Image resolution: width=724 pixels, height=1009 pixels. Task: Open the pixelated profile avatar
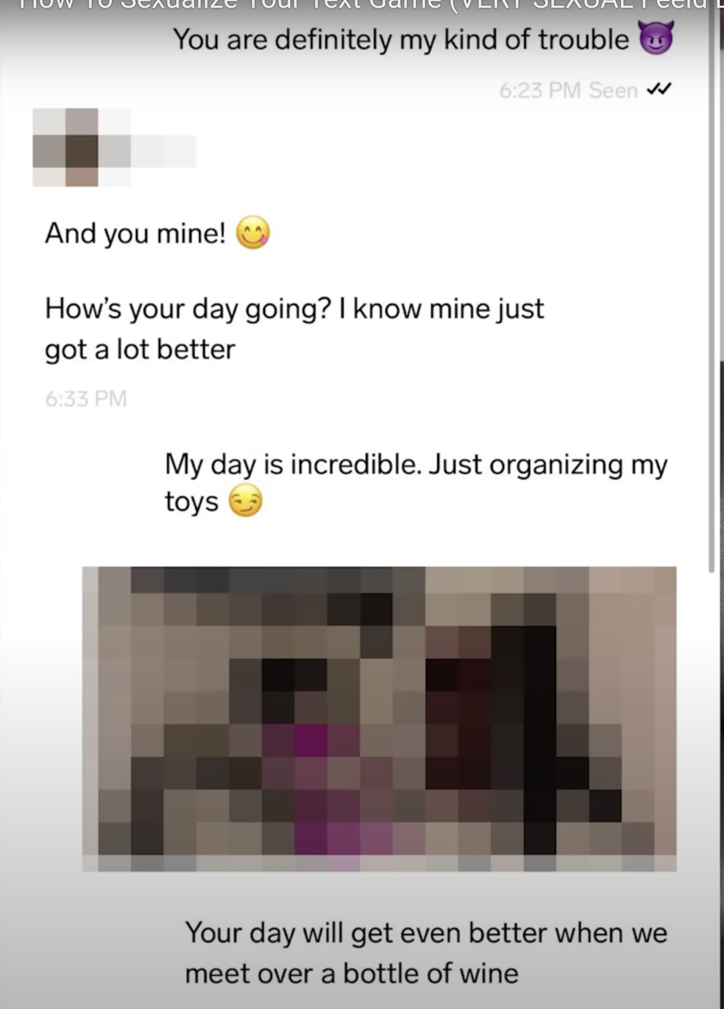point(81,147)
